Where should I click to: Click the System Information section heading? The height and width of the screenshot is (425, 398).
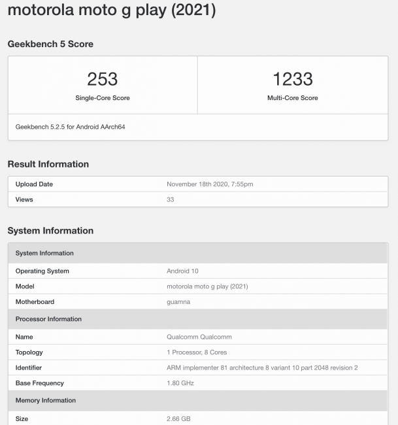pos(50,231)
